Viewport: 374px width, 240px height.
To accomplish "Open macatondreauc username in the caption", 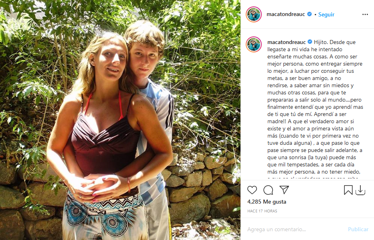I will pyautogui.click(x=287, y=42).
